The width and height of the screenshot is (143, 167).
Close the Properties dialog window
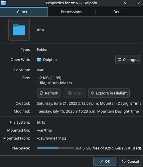coord(139,3)
